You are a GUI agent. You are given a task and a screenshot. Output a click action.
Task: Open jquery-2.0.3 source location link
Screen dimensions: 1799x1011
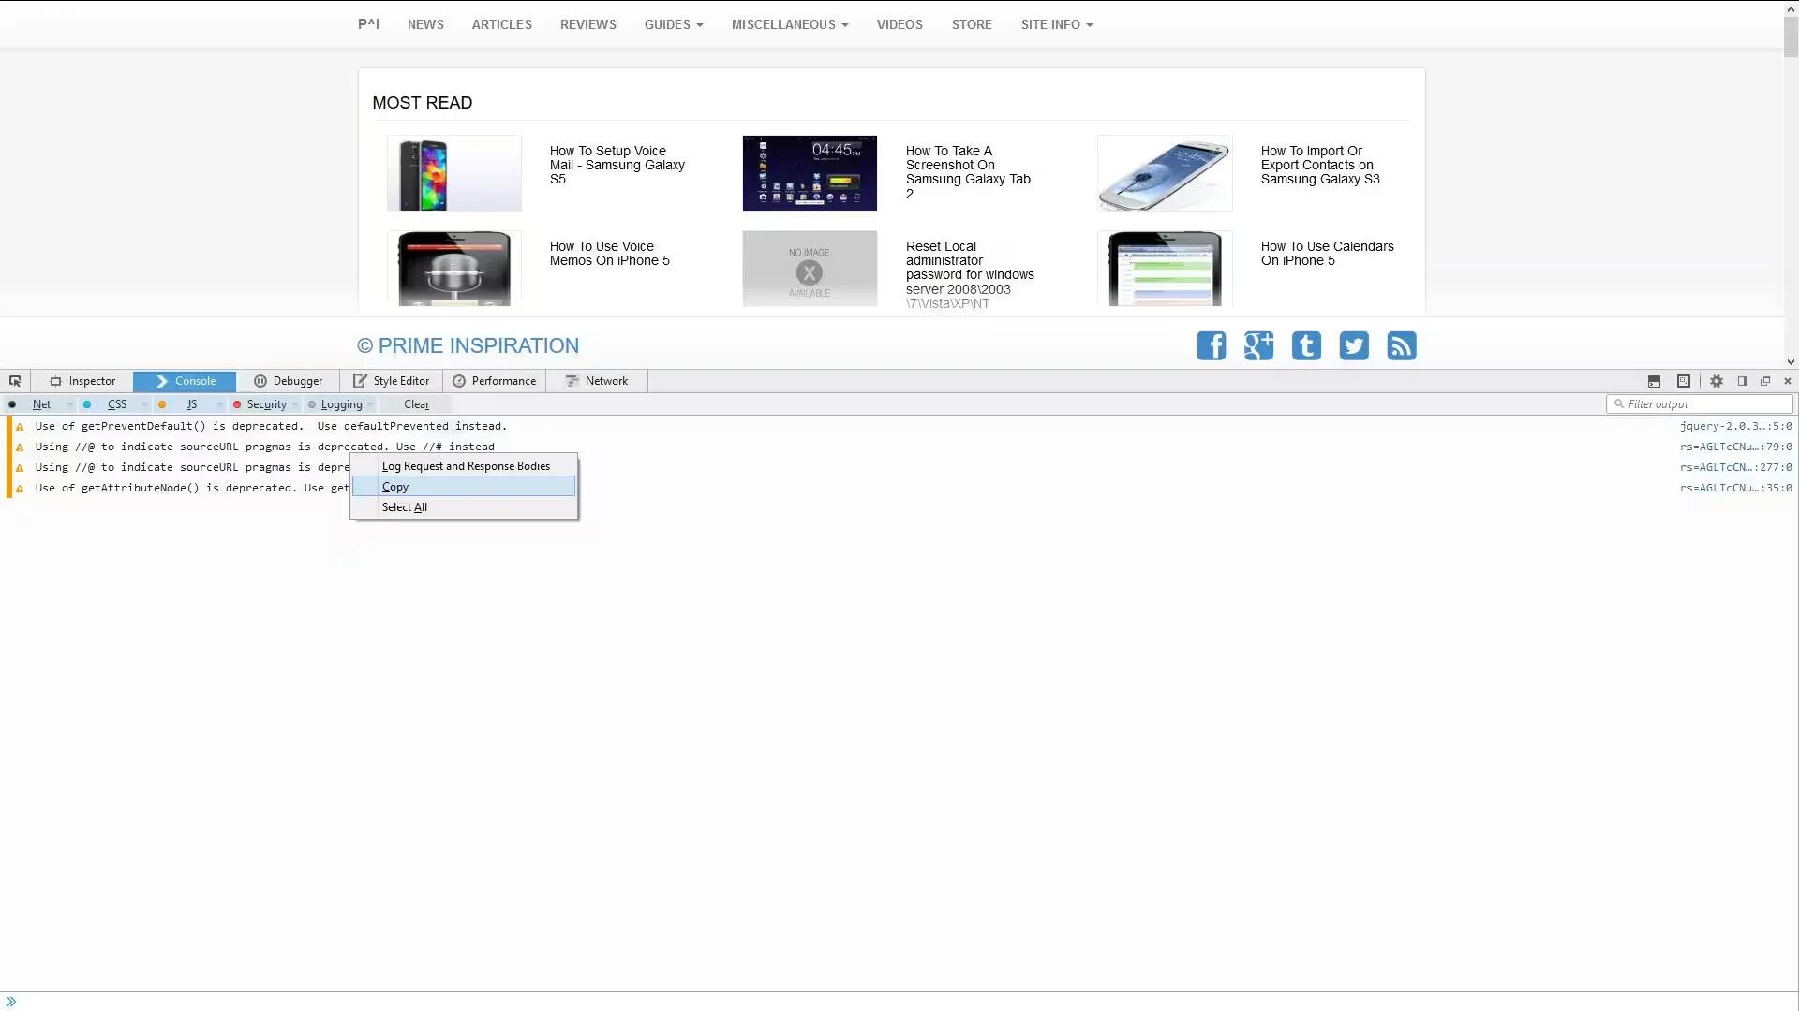[1735, 426]
